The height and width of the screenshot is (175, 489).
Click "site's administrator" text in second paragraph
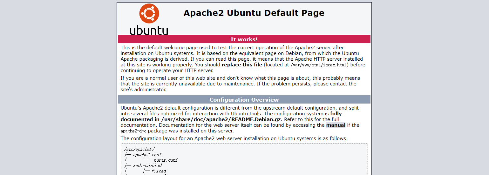[x=143, y=90]
